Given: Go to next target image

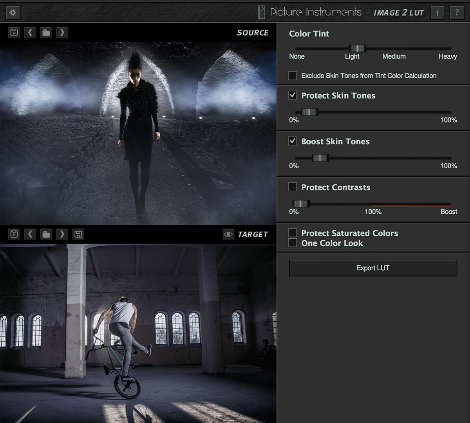Looking at the screenshot, I should click(62, 234).
